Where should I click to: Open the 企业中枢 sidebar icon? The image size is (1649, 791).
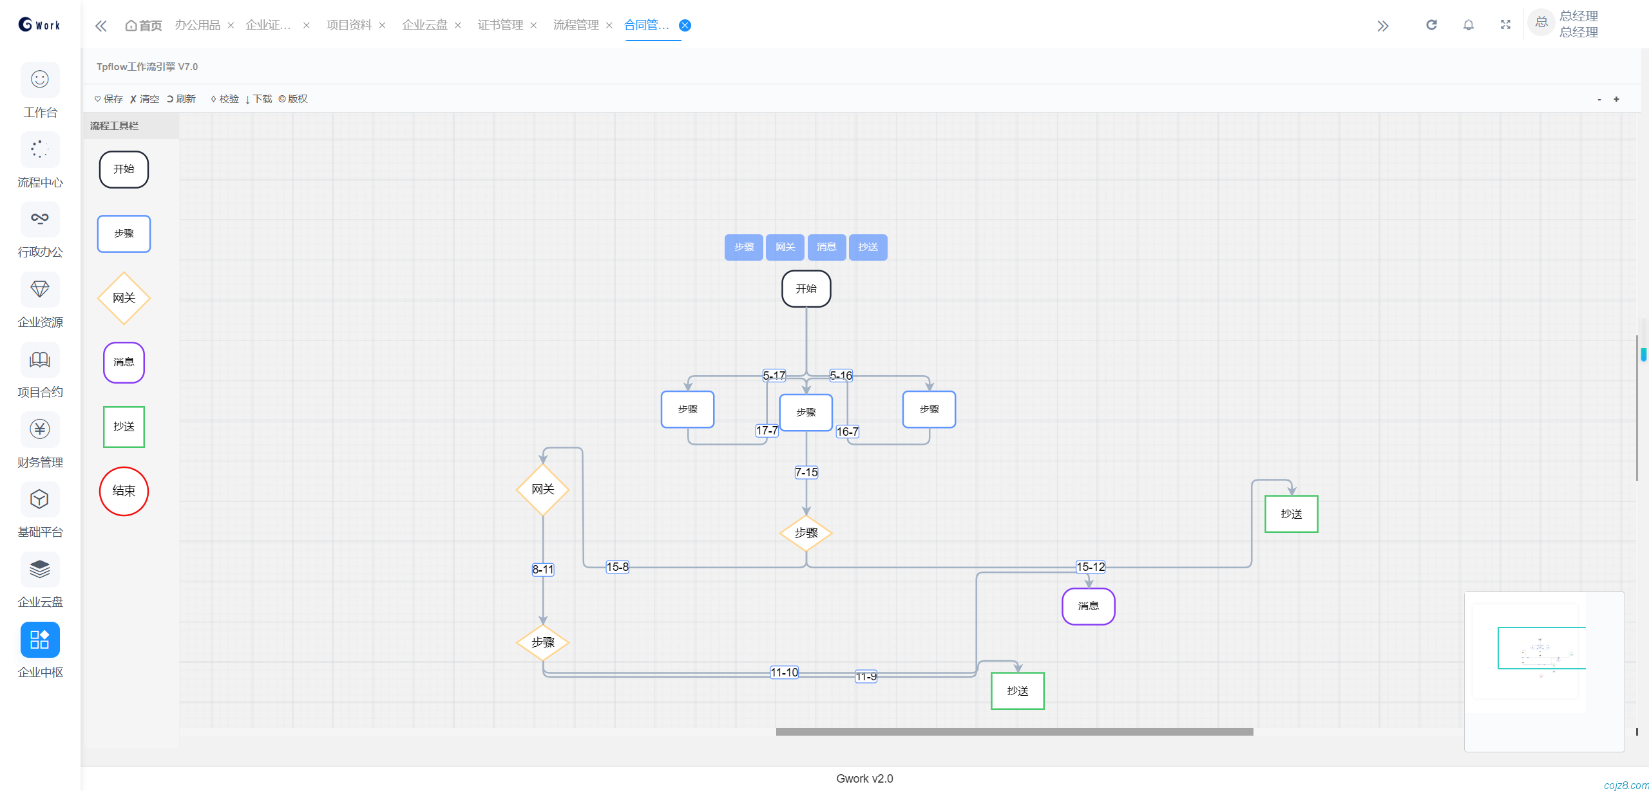(40, 639)
